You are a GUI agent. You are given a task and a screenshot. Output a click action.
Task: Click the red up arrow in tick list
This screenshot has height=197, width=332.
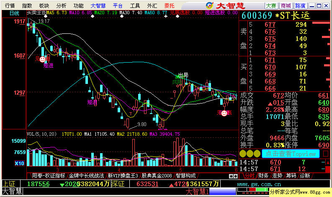pos(328,163)
